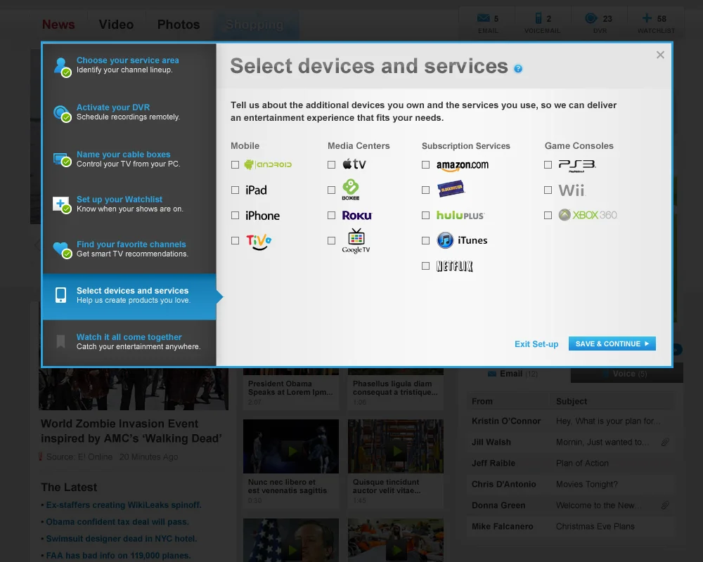This screenshot has width=703, height=562.
Task: Click the Hulu Plus logo
Action: pos(460,216)
